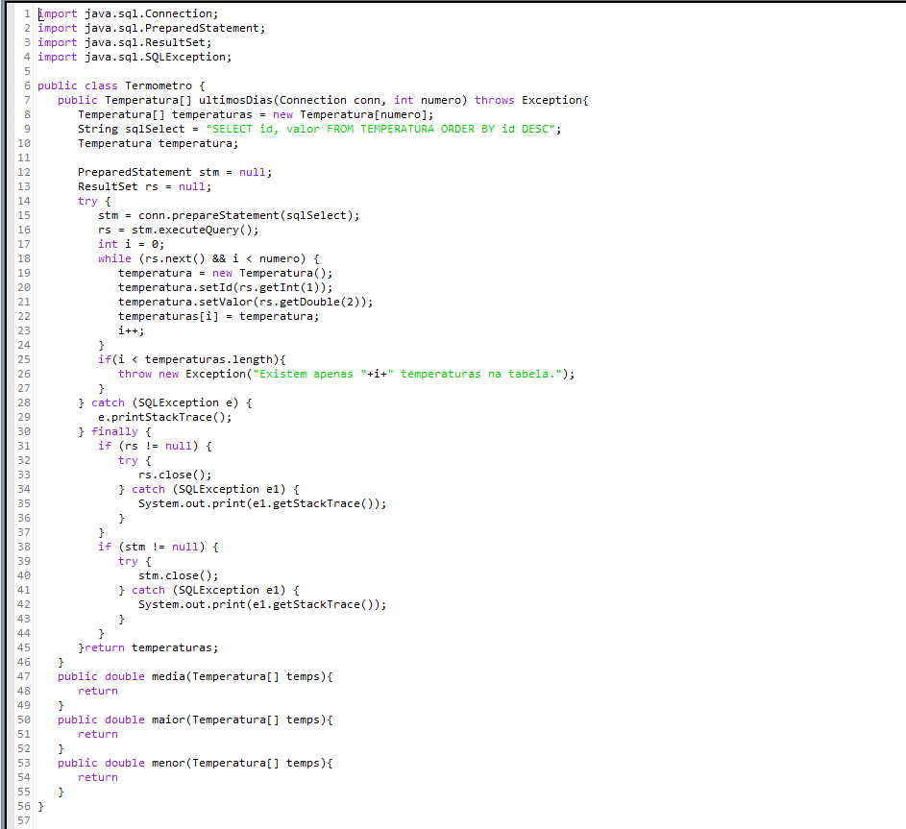
Task: Click 'temperatura.setValor(rs.getDouble(2));' line
Action: click(x=246, y=303)
